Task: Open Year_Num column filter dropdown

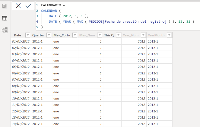Action: coord(143,35)
